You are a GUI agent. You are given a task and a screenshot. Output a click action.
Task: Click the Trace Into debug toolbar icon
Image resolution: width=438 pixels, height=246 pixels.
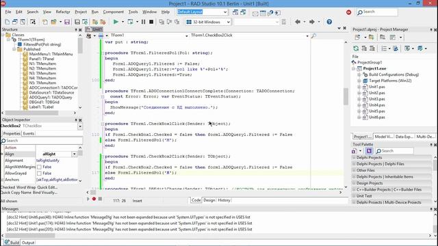[x=162, y=22]
